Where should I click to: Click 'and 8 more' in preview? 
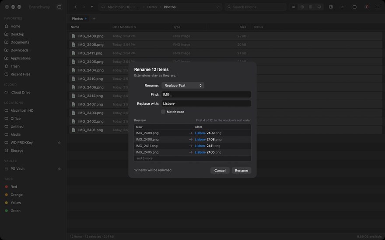pyautogui.click(x=144, y=158)
